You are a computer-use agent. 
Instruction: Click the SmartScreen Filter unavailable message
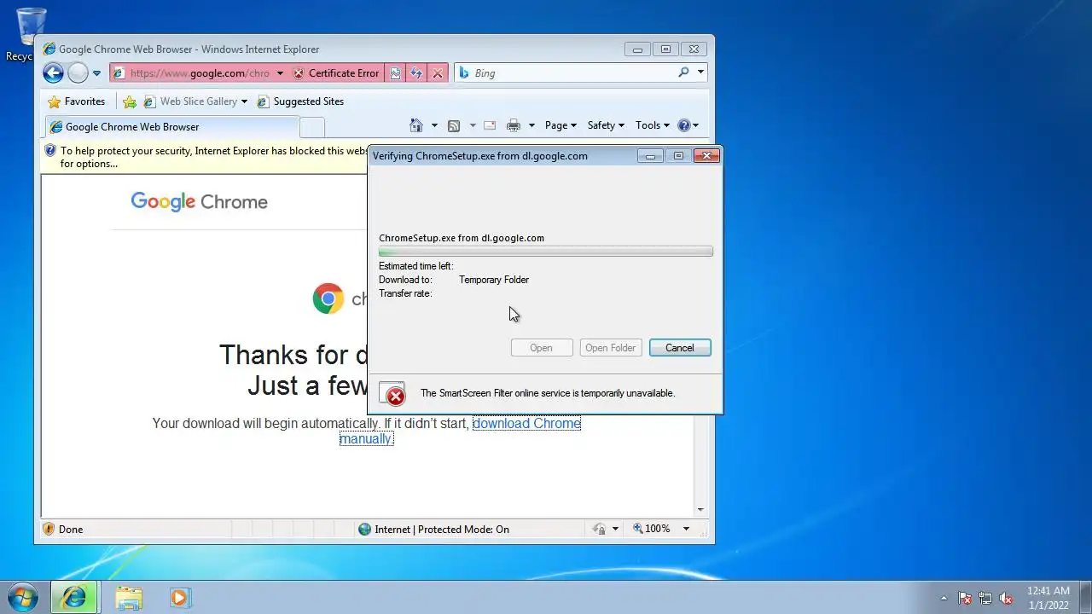[x=548, y=393]
